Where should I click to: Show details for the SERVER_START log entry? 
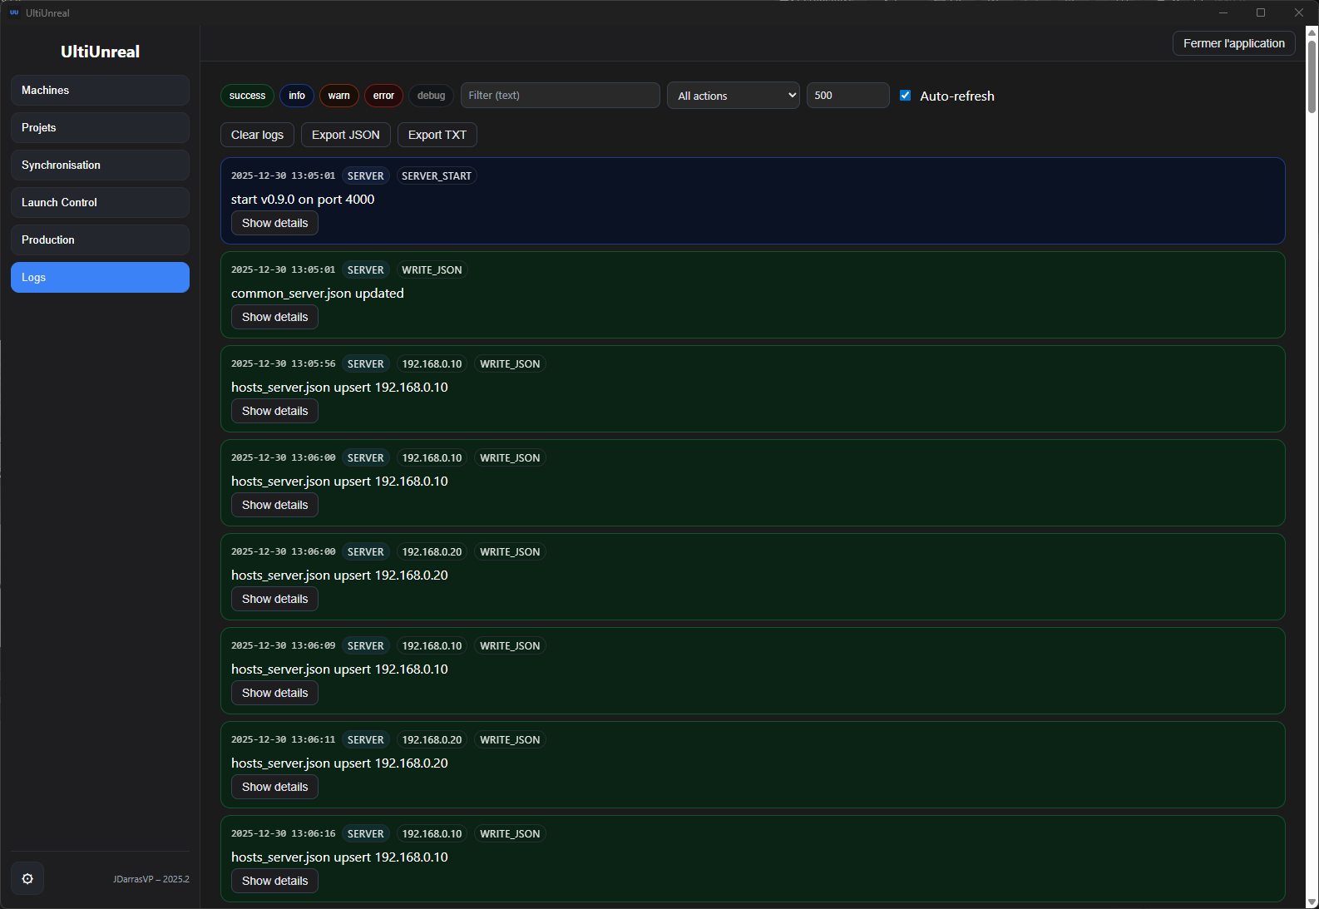[x=274, y=223]
